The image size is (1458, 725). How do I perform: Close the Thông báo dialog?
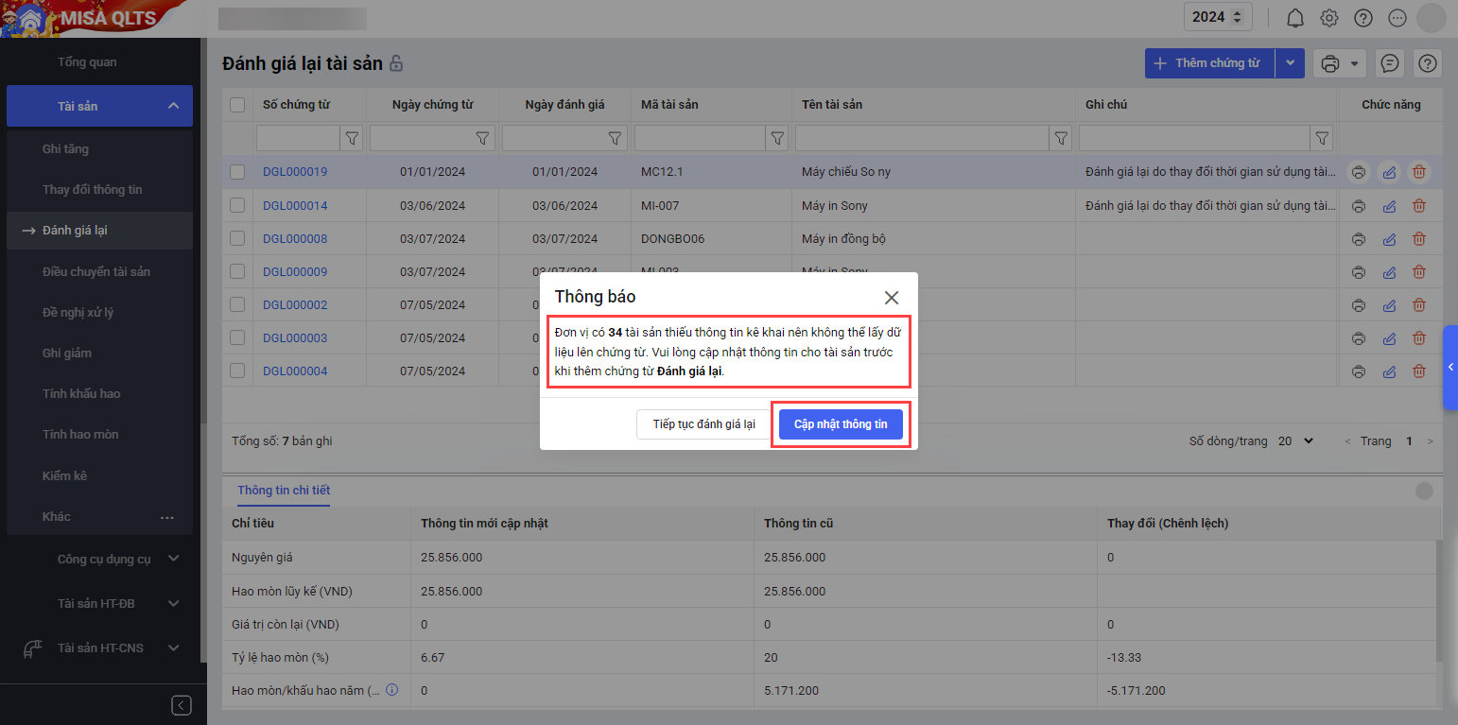click(x=891, y=298)
